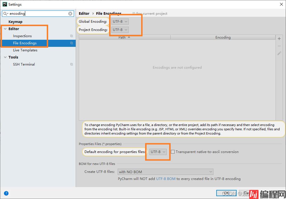
Task: Click project-level icon beside Inspections
Action: tap(71, 36)
